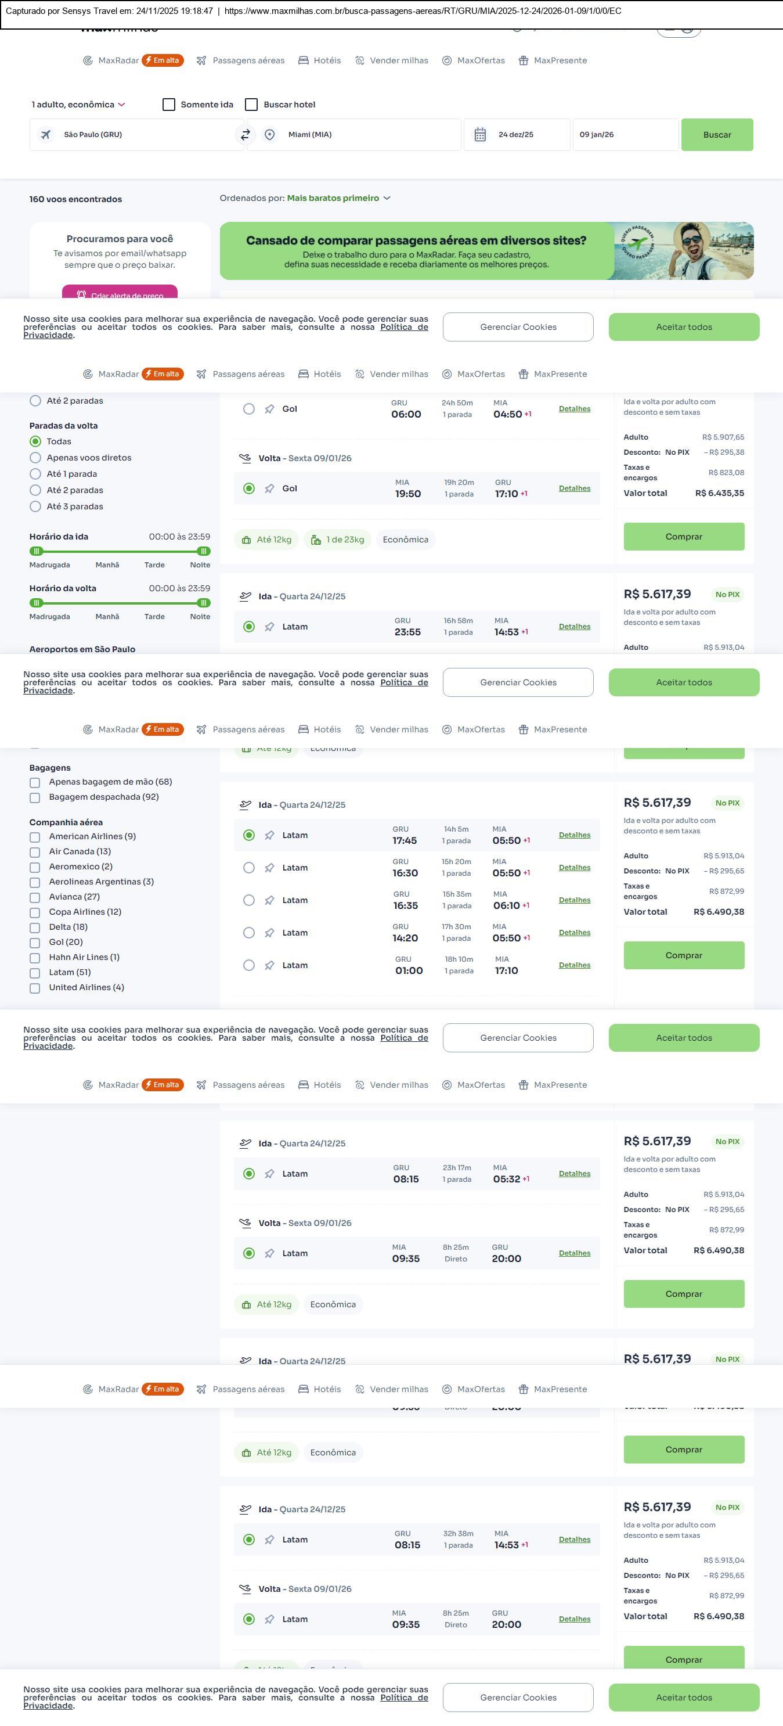Open the 1 adulto, econômica passenger dropdown

click(x=78, y=105)
